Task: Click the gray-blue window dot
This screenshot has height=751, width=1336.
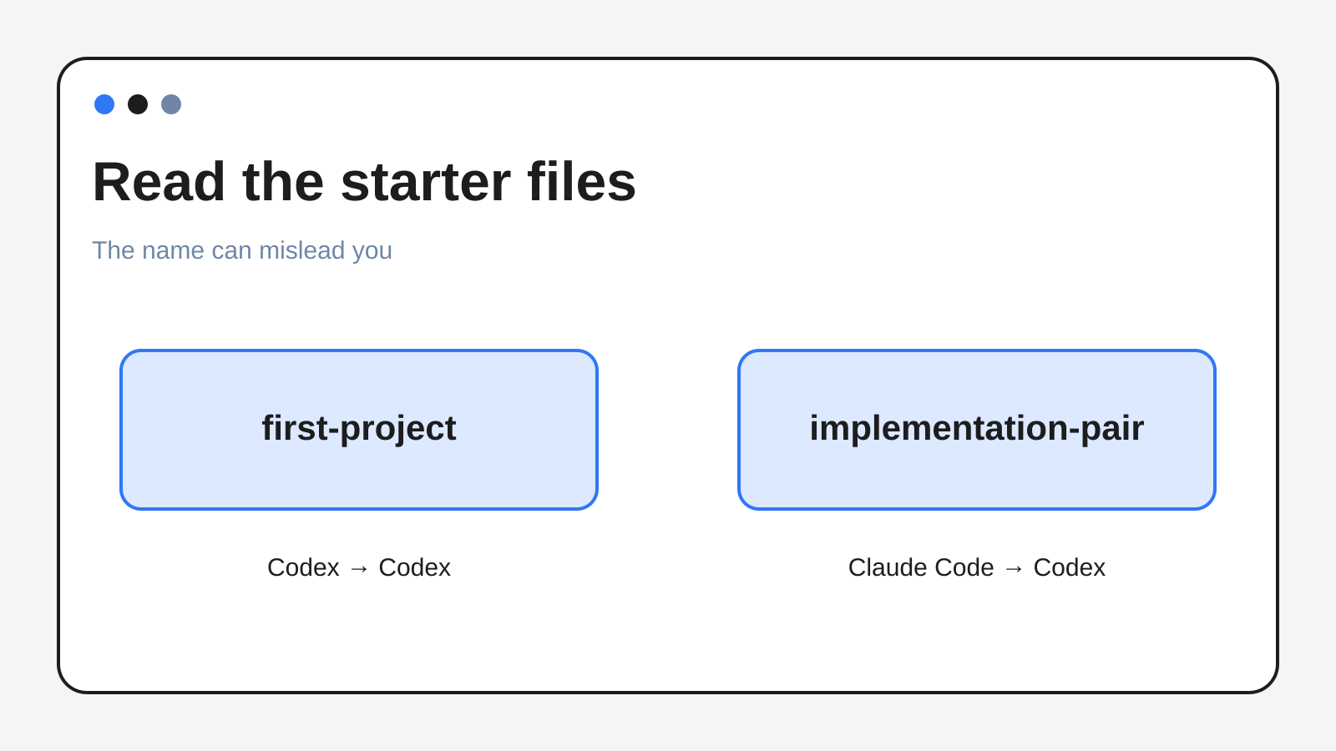Action: [x=171, y=104]
